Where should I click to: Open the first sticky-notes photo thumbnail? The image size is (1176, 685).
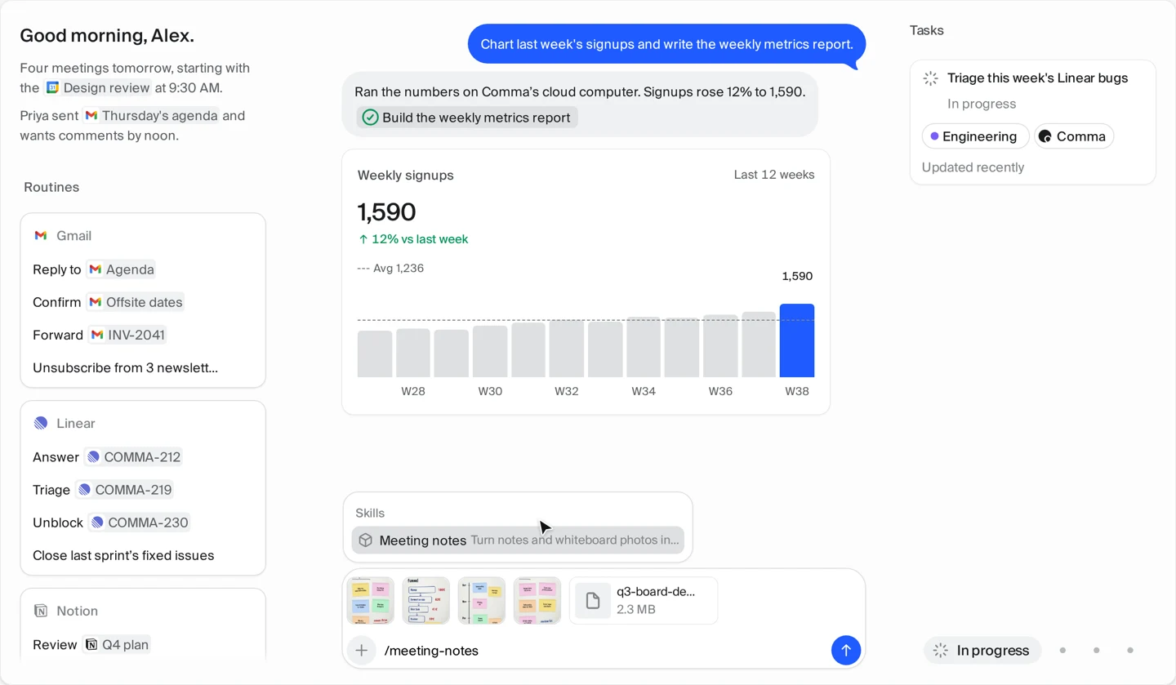pos(371,601)
